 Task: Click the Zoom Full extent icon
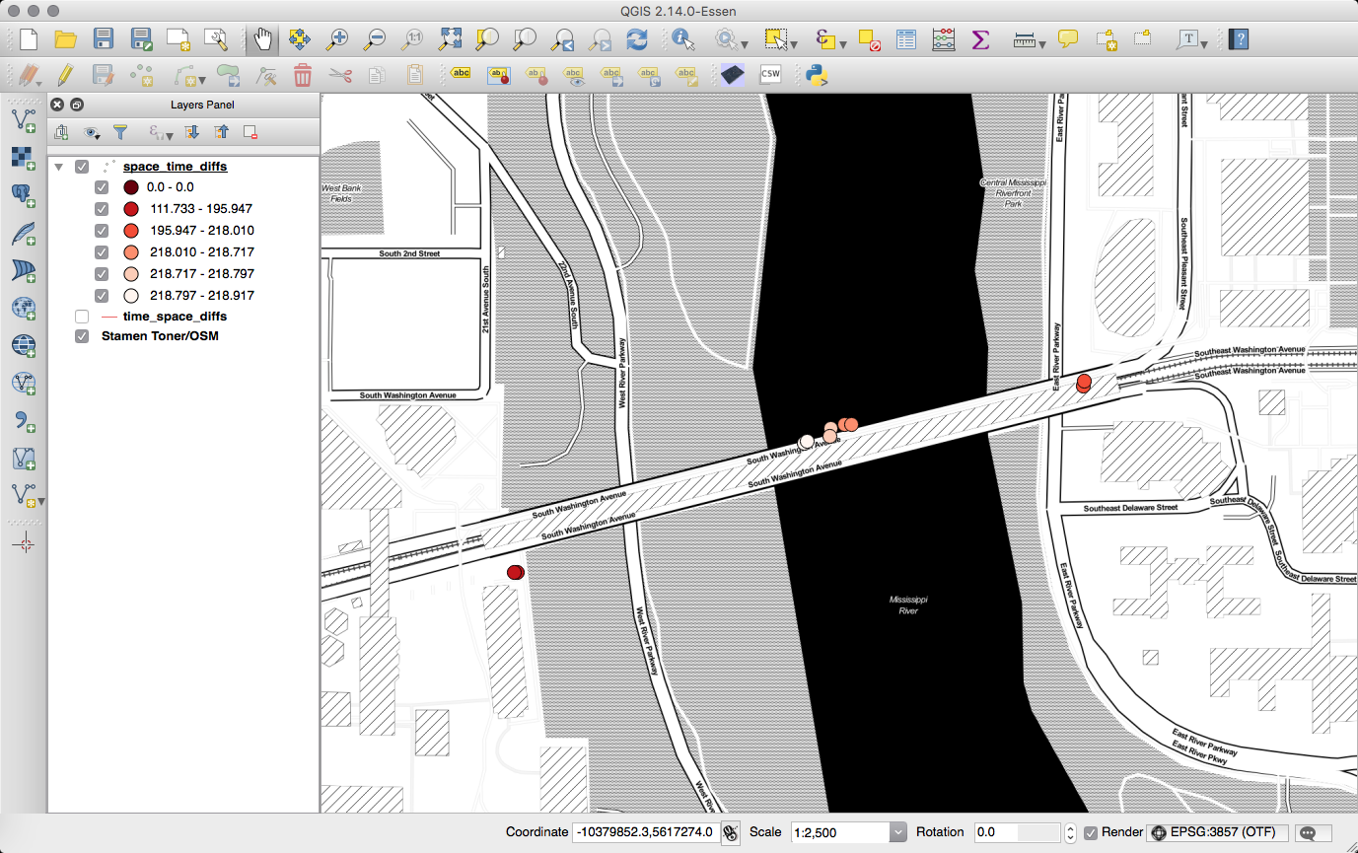(x=451, y=39)
